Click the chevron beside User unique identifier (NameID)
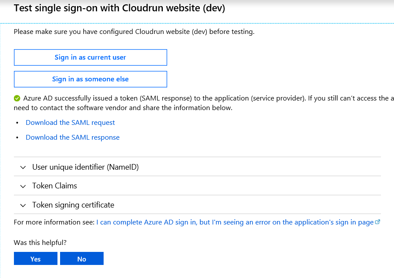The image size is (394, 278). pos(23,167)
